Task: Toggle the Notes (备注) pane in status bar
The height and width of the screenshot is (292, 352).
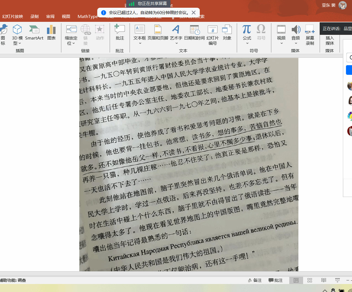Action: tap(255, 280)
